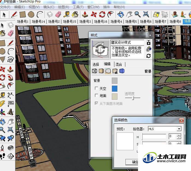This screenshot has width=191, height=171.
Task: Click the 地面 beige color swatch
Action: point(114,97)
